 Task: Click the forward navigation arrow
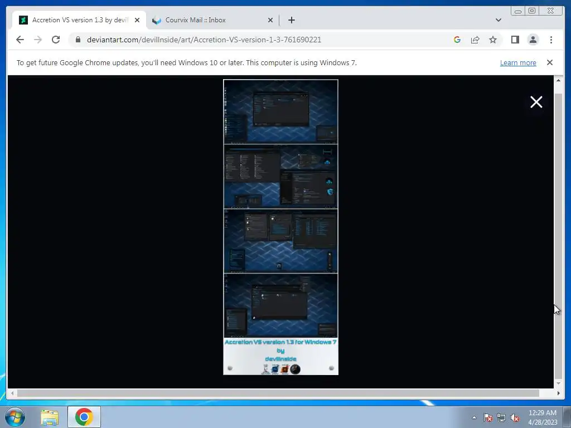pyautogui.click(x=38, y=40)
